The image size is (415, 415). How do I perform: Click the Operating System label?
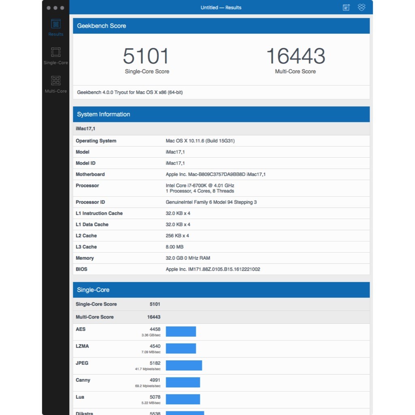click(96, 141)
